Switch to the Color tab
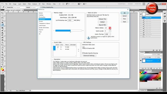The height and width of the screenshot is (94, 167). [x=142, y=71]
